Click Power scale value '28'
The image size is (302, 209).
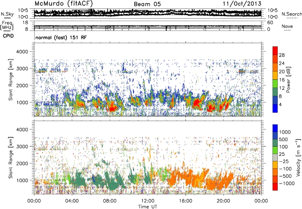282,55
